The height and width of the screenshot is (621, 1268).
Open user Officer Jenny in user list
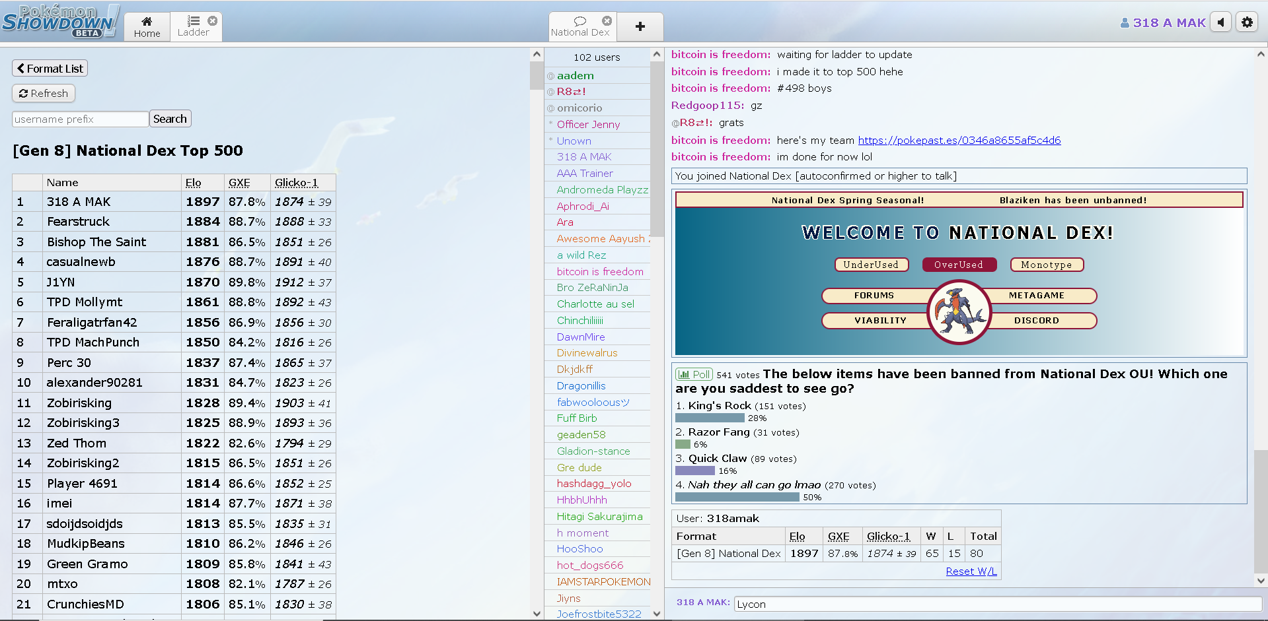pyautogui.click(x=597, y=125)
